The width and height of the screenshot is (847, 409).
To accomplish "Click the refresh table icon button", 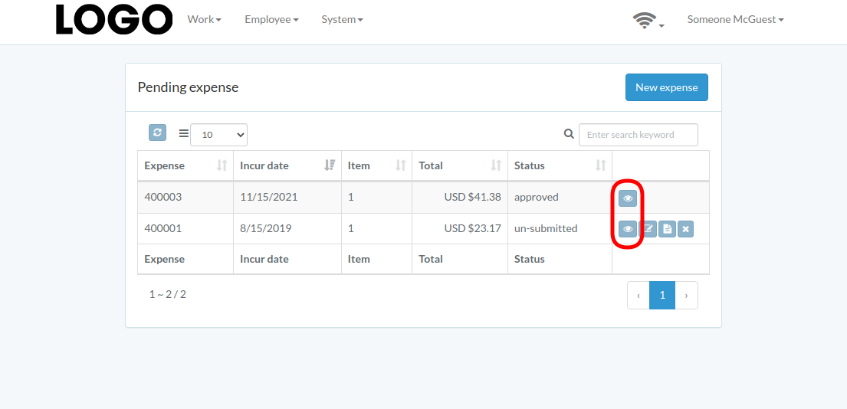I will click(157, 133).
